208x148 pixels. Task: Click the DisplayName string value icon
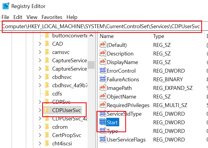pos(103,62)
